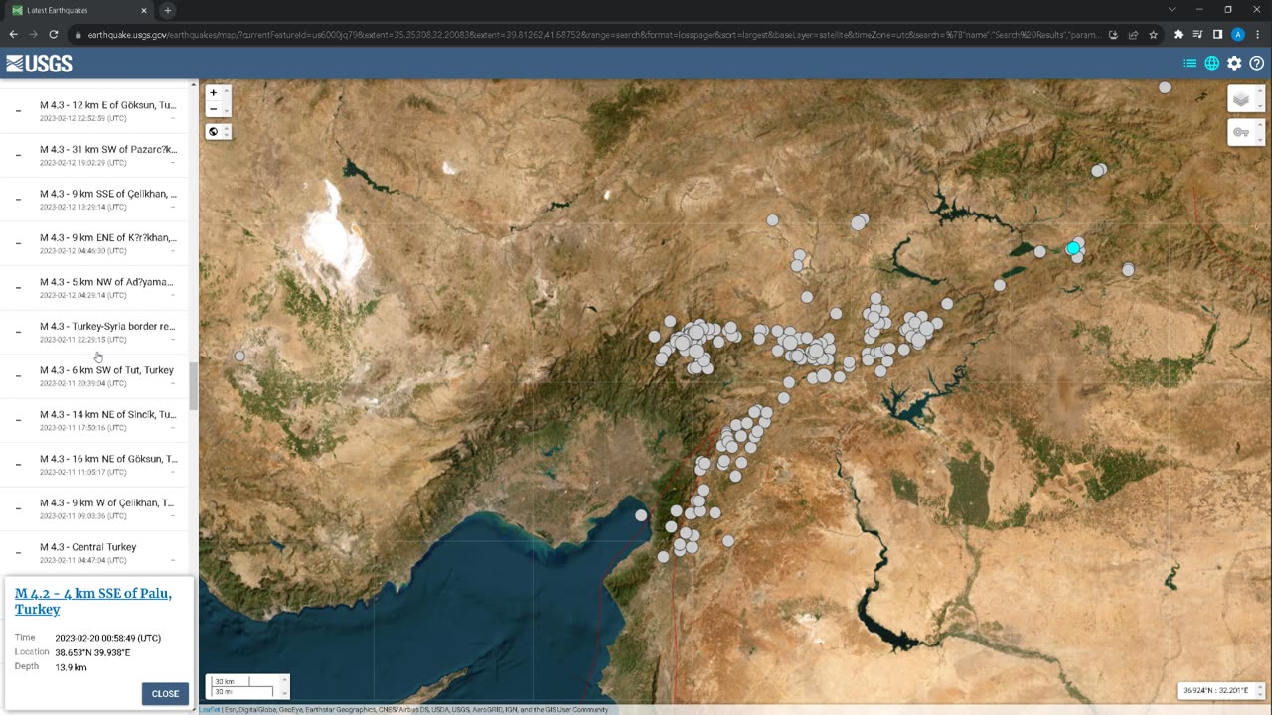Open the USGS help question mark
Viewport: 1272px width, 715px height.
click(x=1257, y=63)
